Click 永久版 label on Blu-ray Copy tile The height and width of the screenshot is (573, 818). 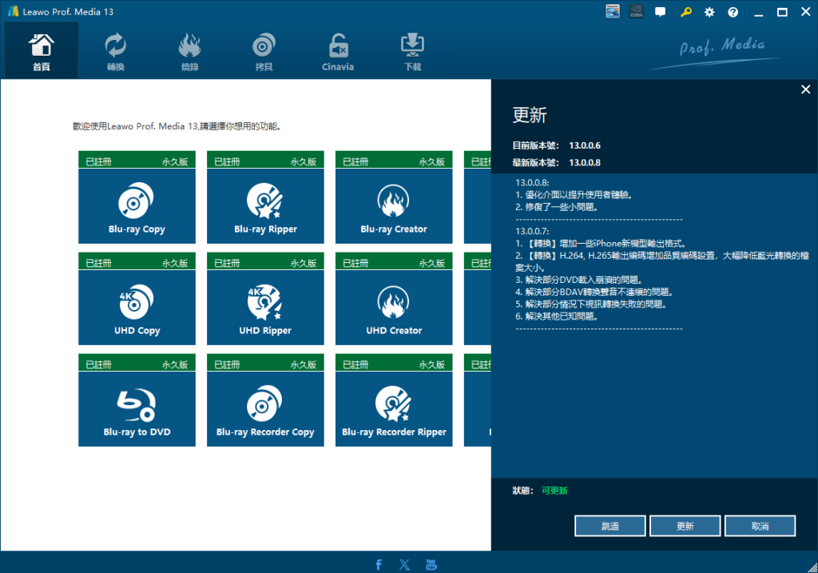(175, 161)
